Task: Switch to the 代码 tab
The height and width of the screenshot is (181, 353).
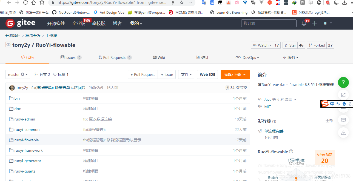Action: [x=27, y=58]
